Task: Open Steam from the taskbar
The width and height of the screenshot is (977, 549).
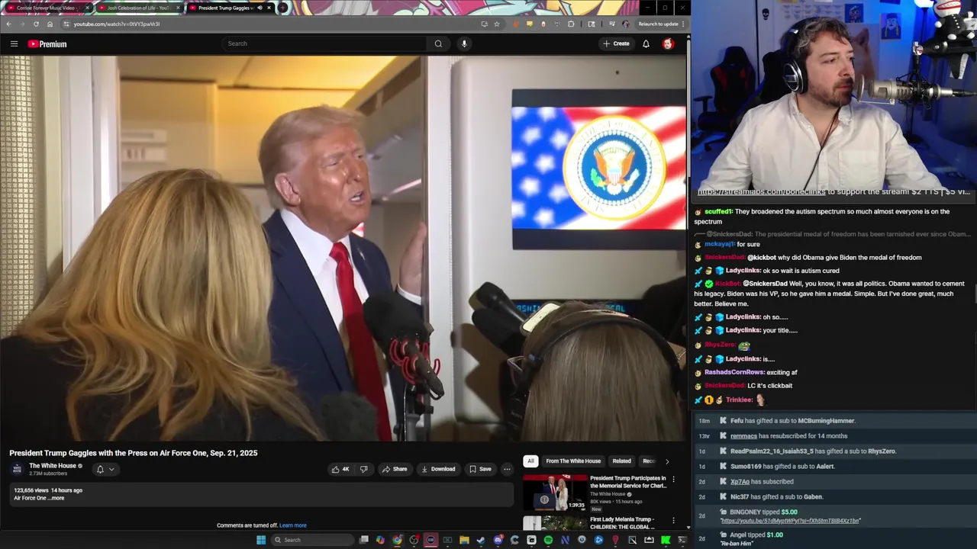Action: [481, 540]
